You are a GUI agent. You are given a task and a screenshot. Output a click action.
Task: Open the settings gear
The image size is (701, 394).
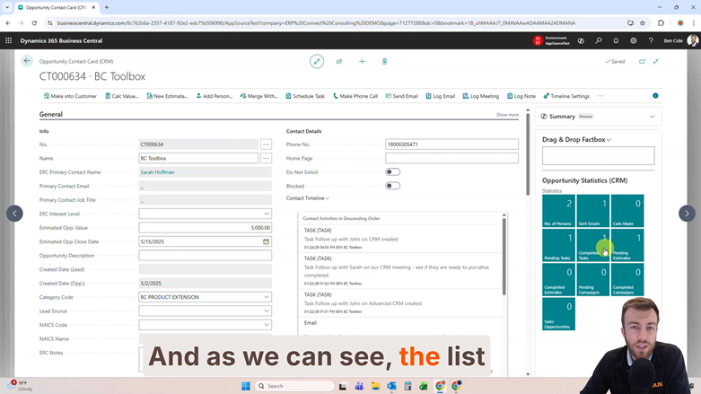coord(633,40)
